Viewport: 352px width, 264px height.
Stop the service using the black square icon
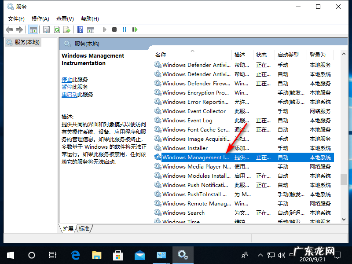point(114,29)
